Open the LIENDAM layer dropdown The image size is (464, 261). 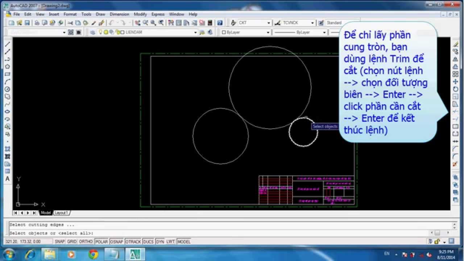(x=195, y=32)
